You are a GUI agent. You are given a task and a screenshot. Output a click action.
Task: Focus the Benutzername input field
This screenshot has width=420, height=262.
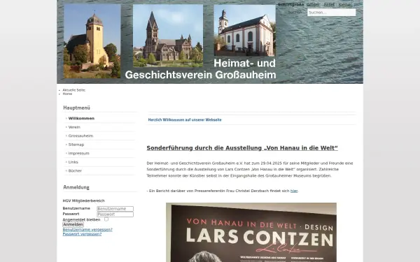(115, 208)
